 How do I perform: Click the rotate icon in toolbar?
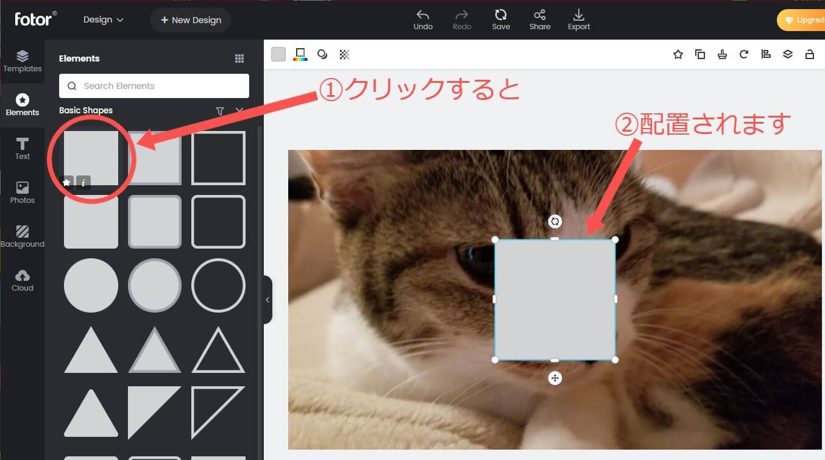[744, 54]
